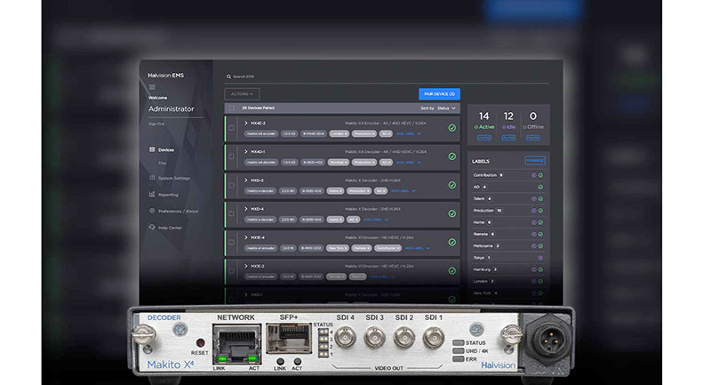Click the purple idle icon for Contribution label
Viewport: 711px width, 385px height.
pos(534,175)
